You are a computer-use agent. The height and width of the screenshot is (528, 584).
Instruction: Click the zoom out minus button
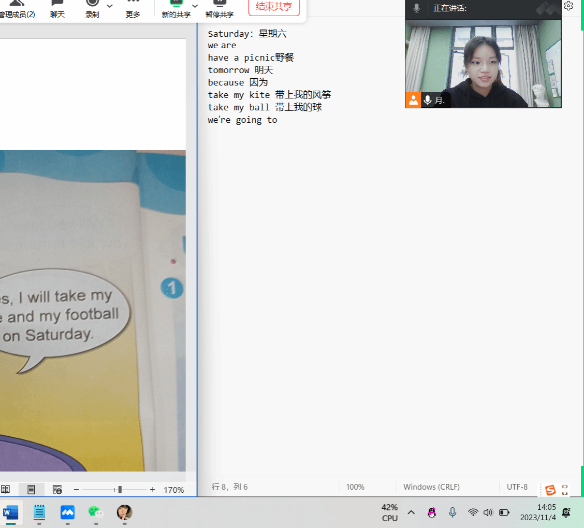[76, 490]
